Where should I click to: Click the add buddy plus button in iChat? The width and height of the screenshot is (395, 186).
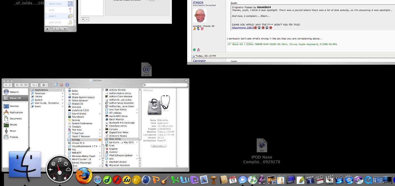(47, 29)
